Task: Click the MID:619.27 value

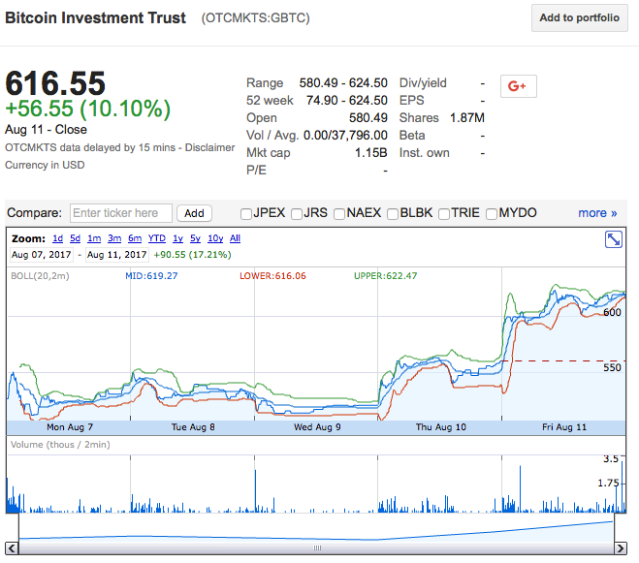Action: (151, 276)
